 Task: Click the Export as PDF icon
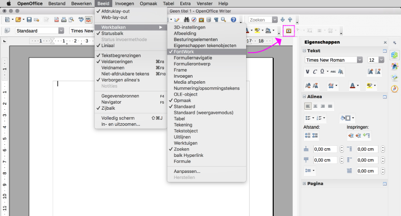pos(57,20)
